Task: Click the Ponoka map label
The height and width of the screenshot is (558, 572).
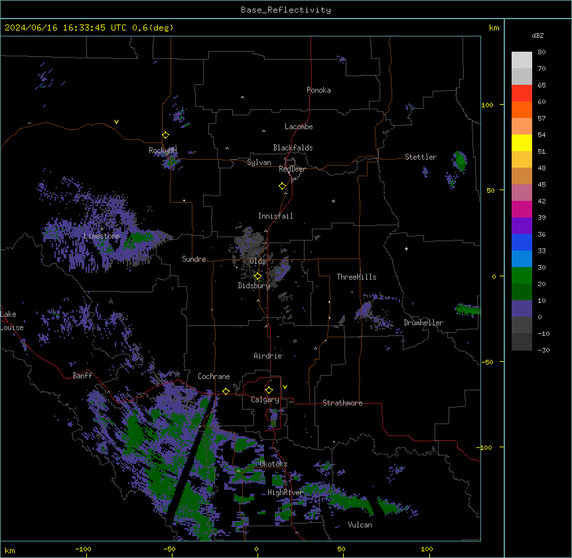Action: tap(319, 90)
